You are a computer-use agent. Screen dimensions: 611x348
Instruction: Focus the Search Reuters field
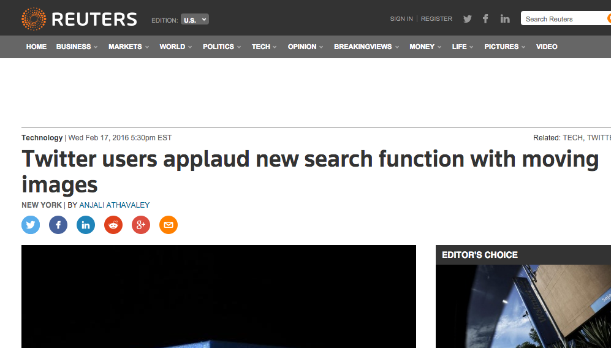coord(564,19)
